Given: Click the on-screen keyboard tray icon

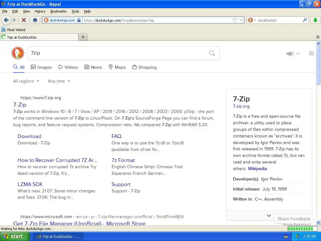Looking at the screenshot, I should point(286,237).
